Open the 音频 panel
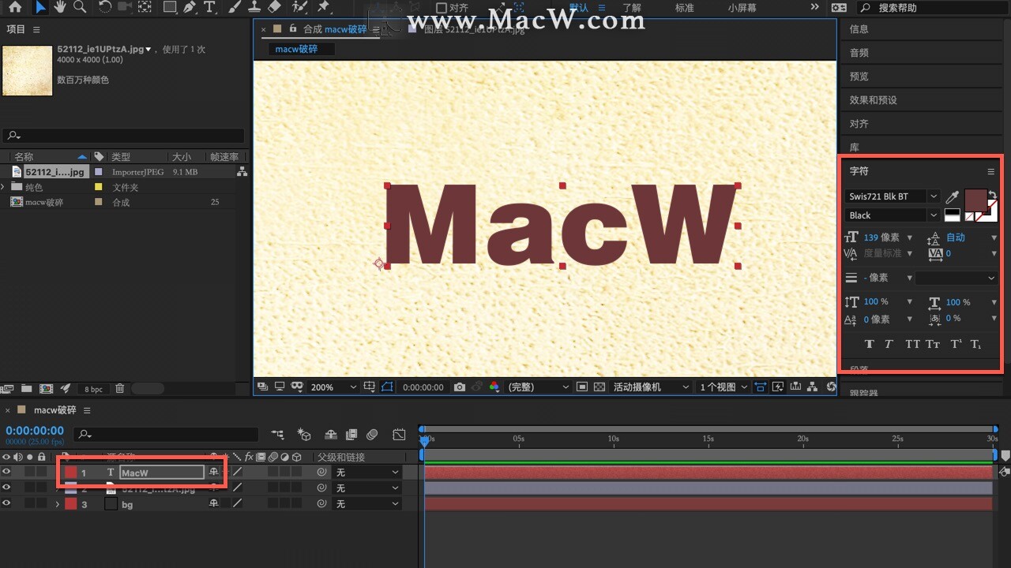This screenshot has width=1011, height=568. pos(859,53)
